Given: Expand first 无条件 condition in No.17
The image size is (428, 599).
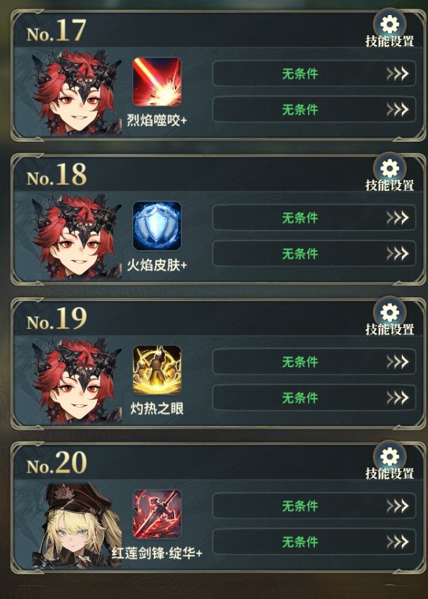Looking at the screenshot, I should coord(314,73).
